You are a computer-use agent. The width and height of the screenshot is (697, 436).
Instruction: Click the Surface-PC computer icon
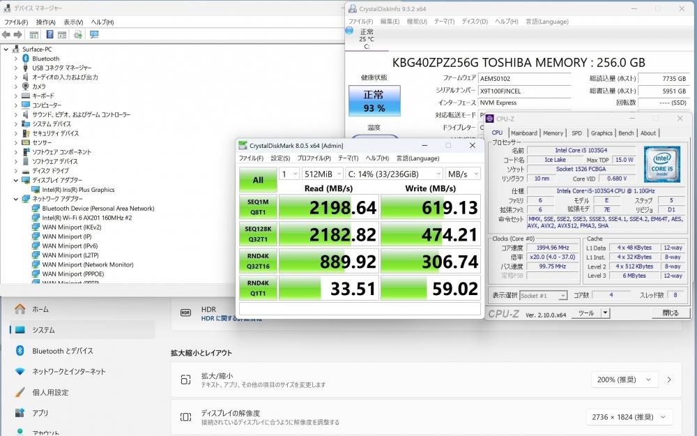[x=16, y=49]
